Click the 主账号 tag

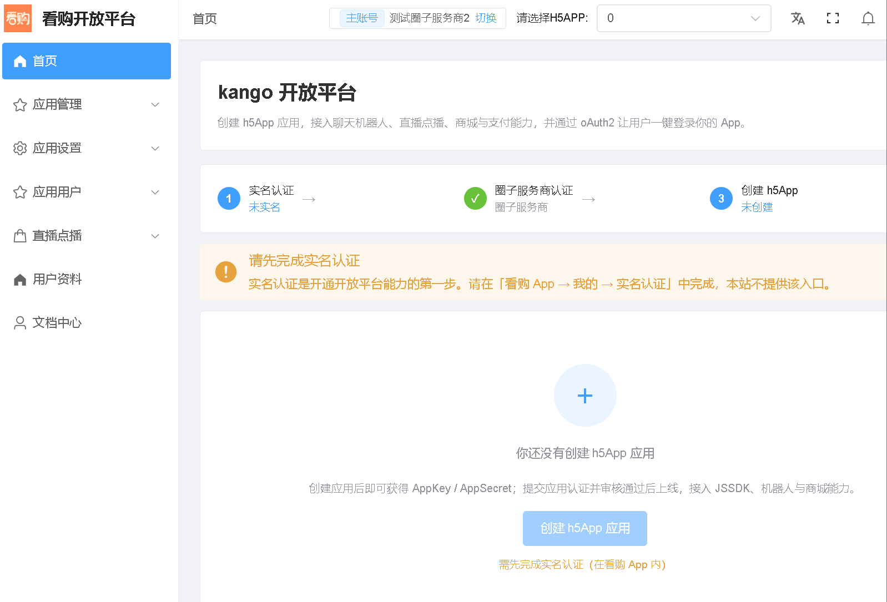click(x=362, y=18)
